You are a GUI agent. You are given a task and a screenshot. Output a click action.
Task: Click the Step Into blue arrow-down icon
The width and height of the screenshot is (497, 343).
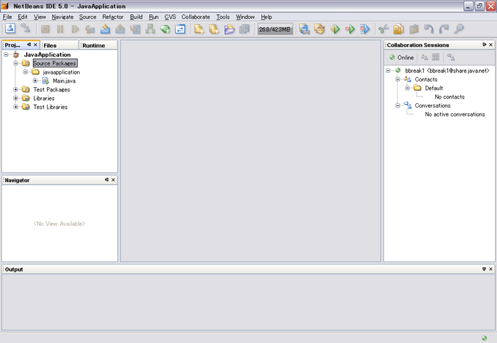105,29
